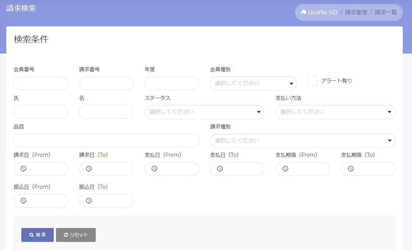Viewport: 412px width, 250px height.
Task: Click clock icon in 振込日 (From) field
Action: pyautogui.click(x=24, y=201)
